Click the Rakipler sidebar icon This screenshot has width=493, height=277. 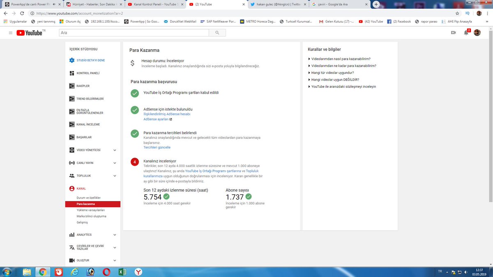(x=72, y=86)
